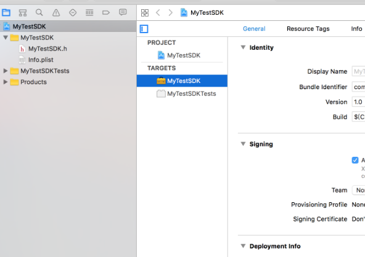Open the Project navigator folder icon
The image size is (365, 257).
6,12
